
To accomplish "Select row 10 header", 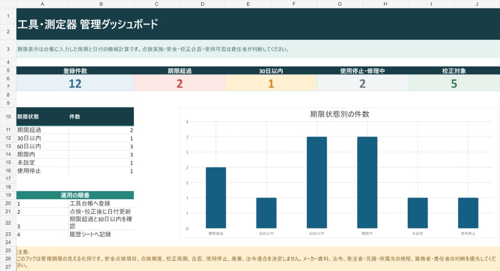I will click(x=8, y=117).
